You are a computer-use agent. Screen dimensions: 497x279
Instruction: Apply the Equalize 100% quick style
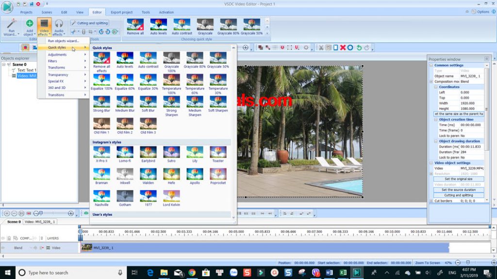click(x=101, y=82)
